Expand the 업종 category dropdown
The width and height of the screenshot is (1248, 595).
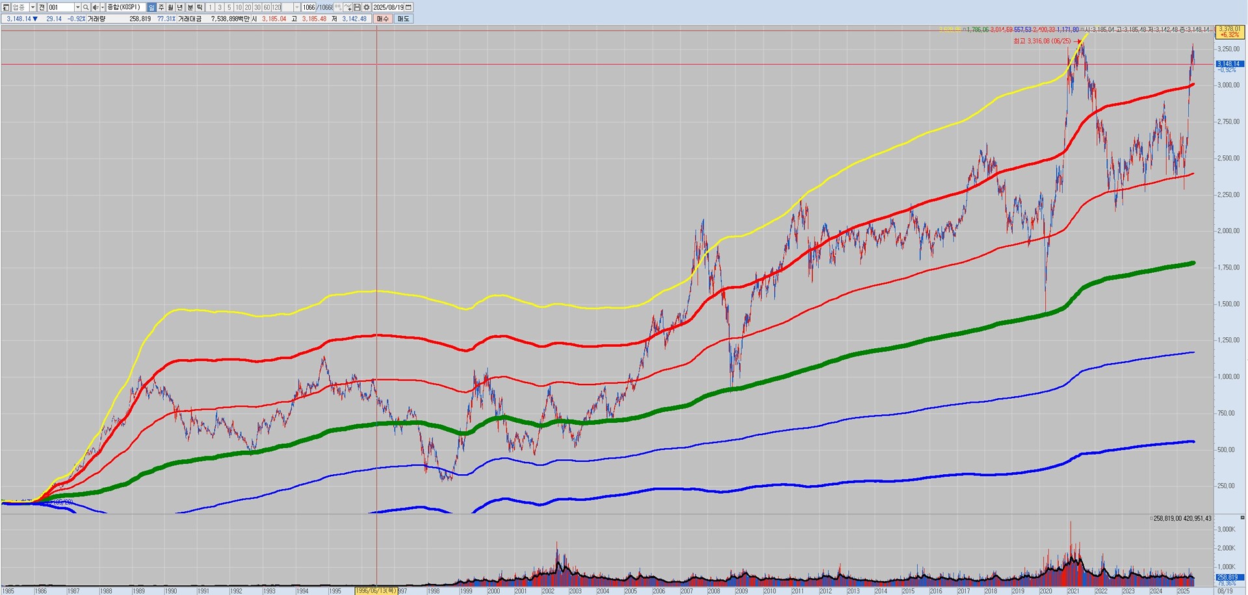[x=32, y=7]
